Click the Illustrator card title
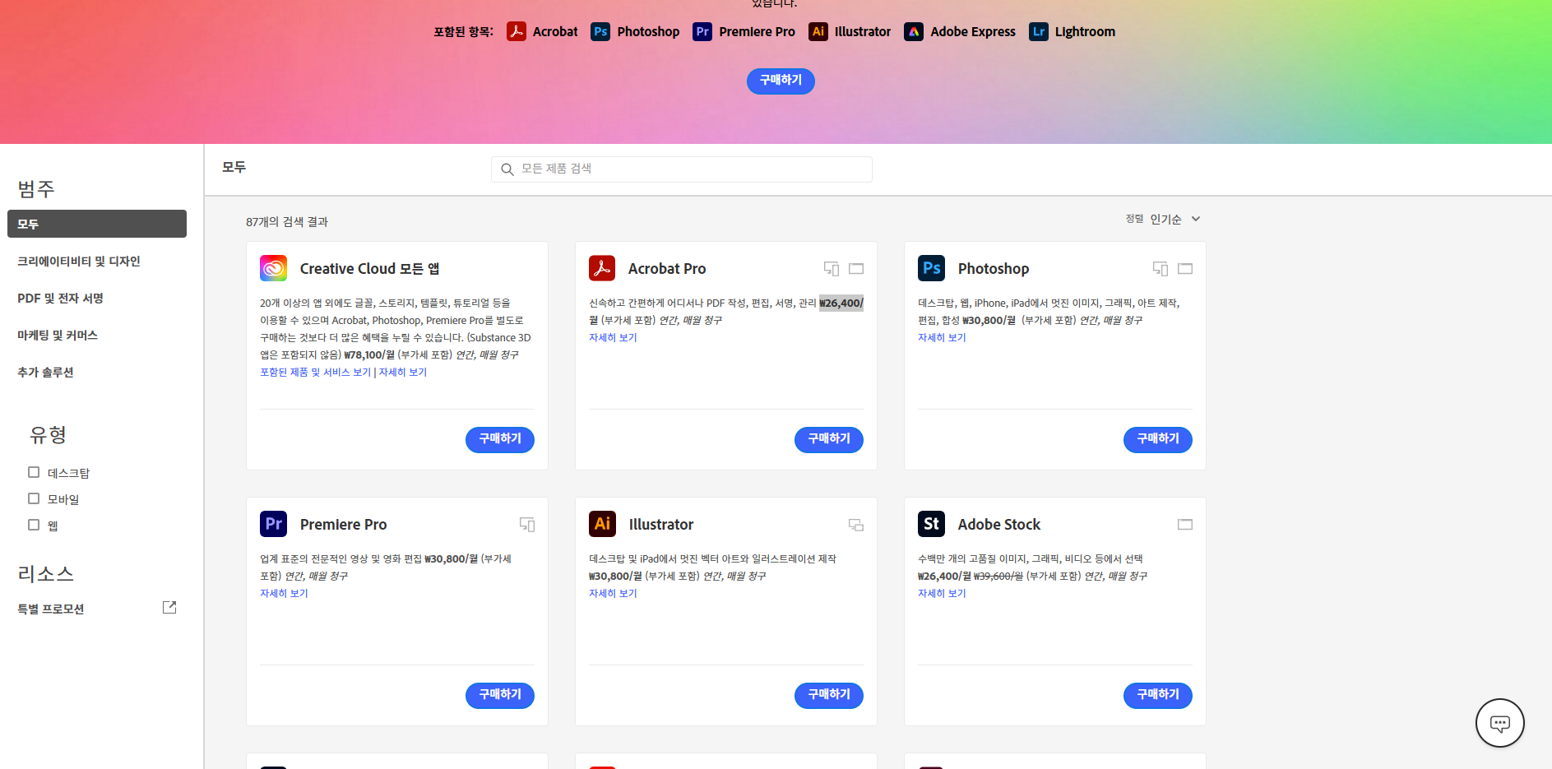The height and width of the screenshot is (769, 1552). (x=661, y=525)
